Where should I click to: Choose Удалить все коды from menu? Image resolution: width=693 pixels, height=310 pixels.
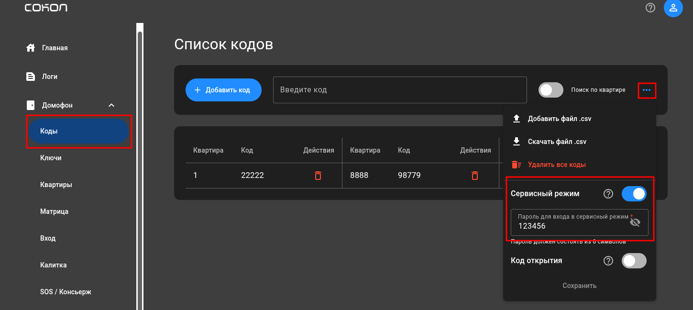[557, 165]
